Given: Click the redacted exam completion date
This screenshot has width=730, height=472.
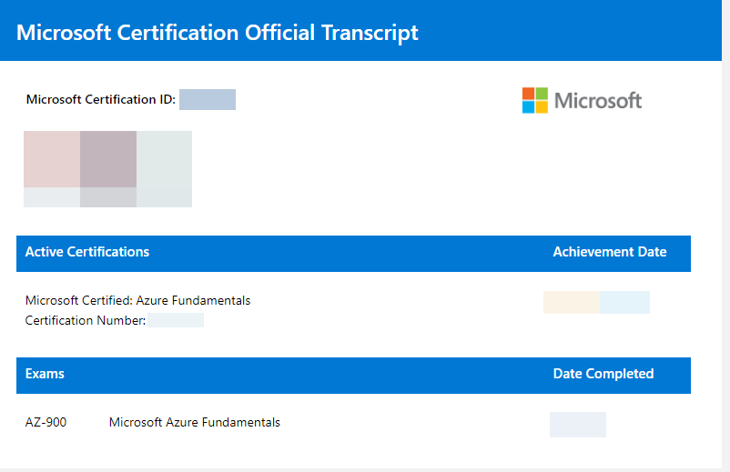Looking at the screenshot, I should (578, 425).
